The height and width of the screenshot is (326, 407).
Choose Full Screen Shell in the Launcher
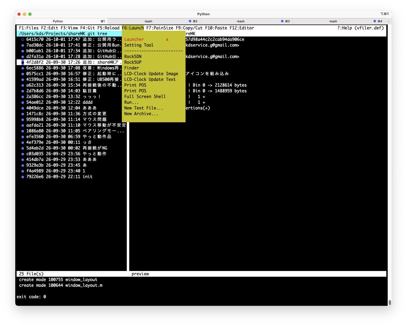pyautogui.click(x=145, y=96)
